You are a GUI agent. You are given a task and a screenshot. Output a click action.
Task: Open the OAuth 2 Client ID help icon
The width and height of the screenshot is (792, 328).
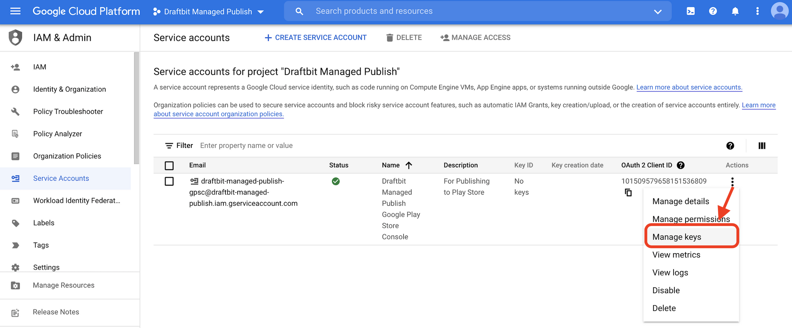(x=681, y=165)
